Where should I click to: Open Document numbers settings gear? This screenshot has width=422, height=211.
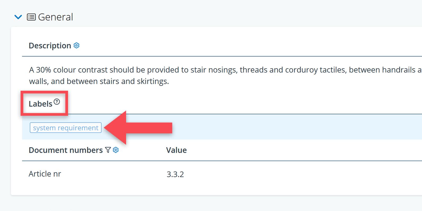116,150
